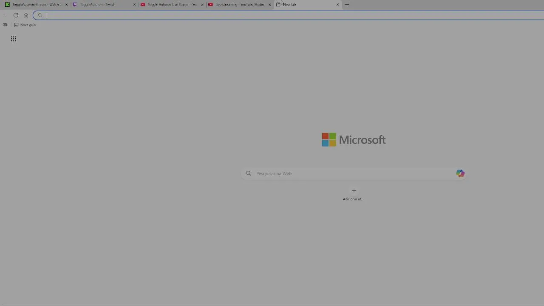Close the ToggleAutorun - Twitch tab
Image resolution: width=544 pixels, height=306 pixels.
(x=134, y=5)
